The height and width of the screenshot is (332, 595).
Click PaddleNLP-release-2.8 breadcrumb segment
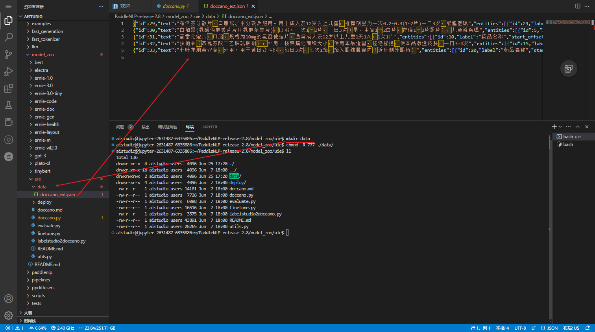click(137, 16)
